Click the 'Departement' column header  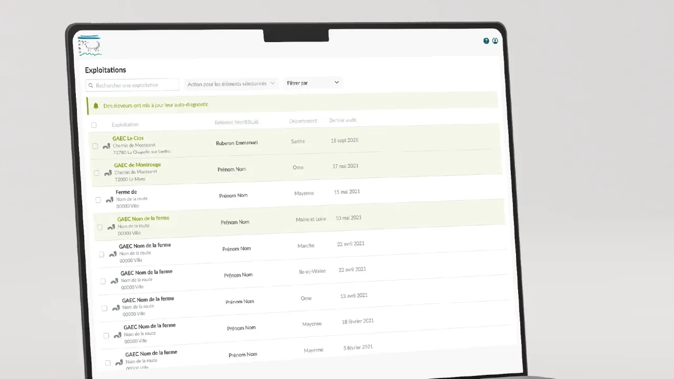click(x=303, y=121)
